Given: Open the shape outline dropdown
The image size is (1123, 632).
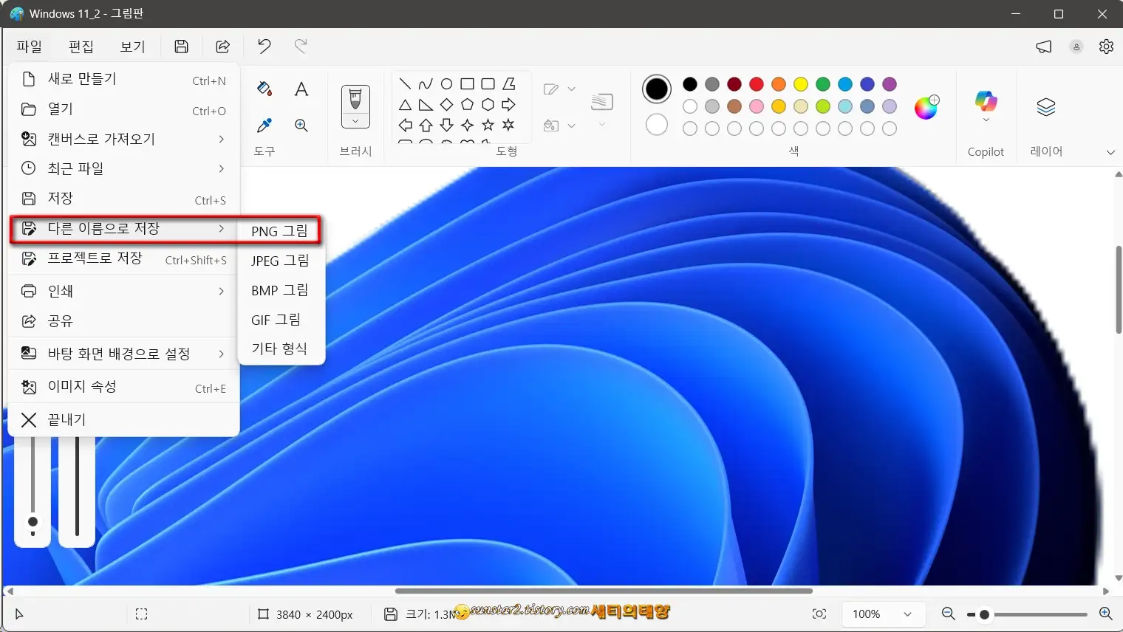Looking at the screenshot, I should [x=571, y=89].
